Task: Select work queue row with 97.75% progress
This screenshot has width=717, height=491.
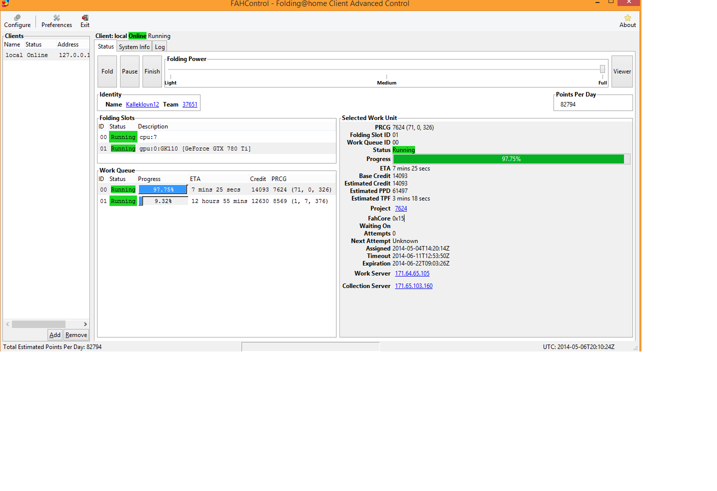Action: [x=216, y=189]
